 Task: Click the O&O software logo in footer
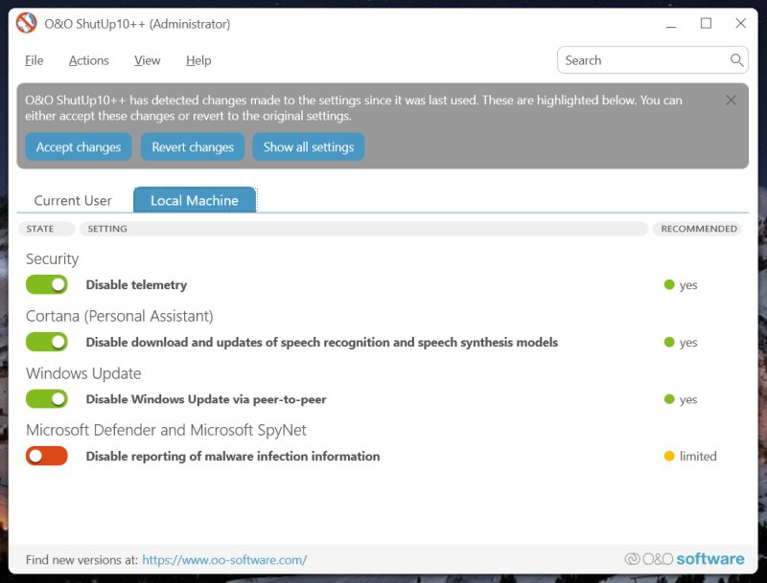click(685, 559)
